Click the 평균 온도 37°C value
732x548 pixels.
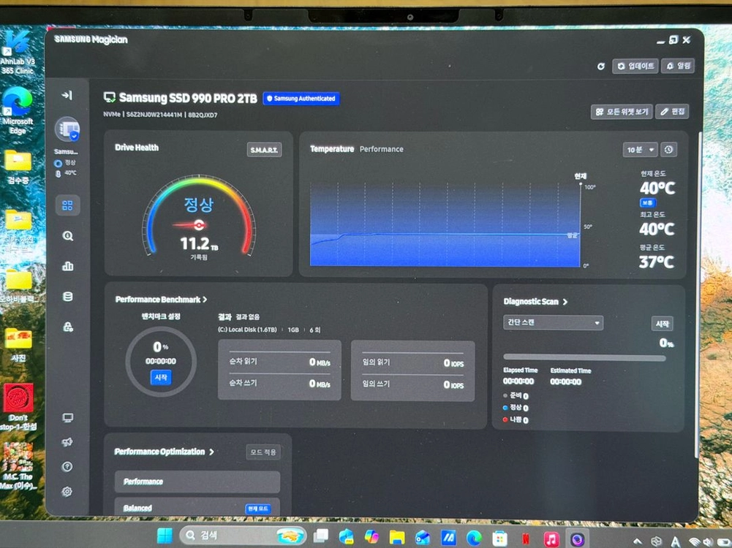tap(656, 262)
